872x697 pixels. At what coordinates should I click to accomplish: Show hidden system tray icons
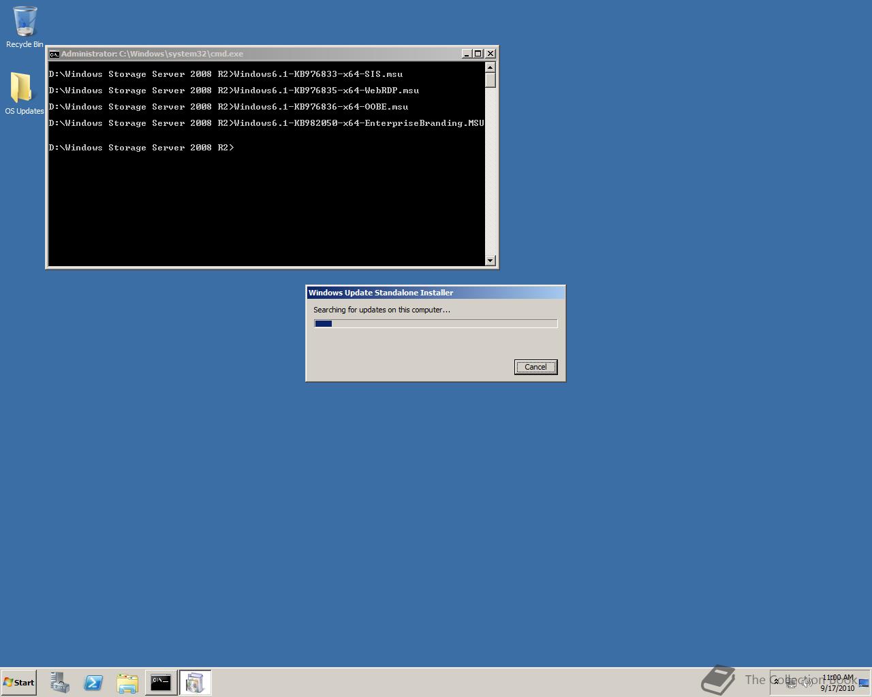pos(776,681)
